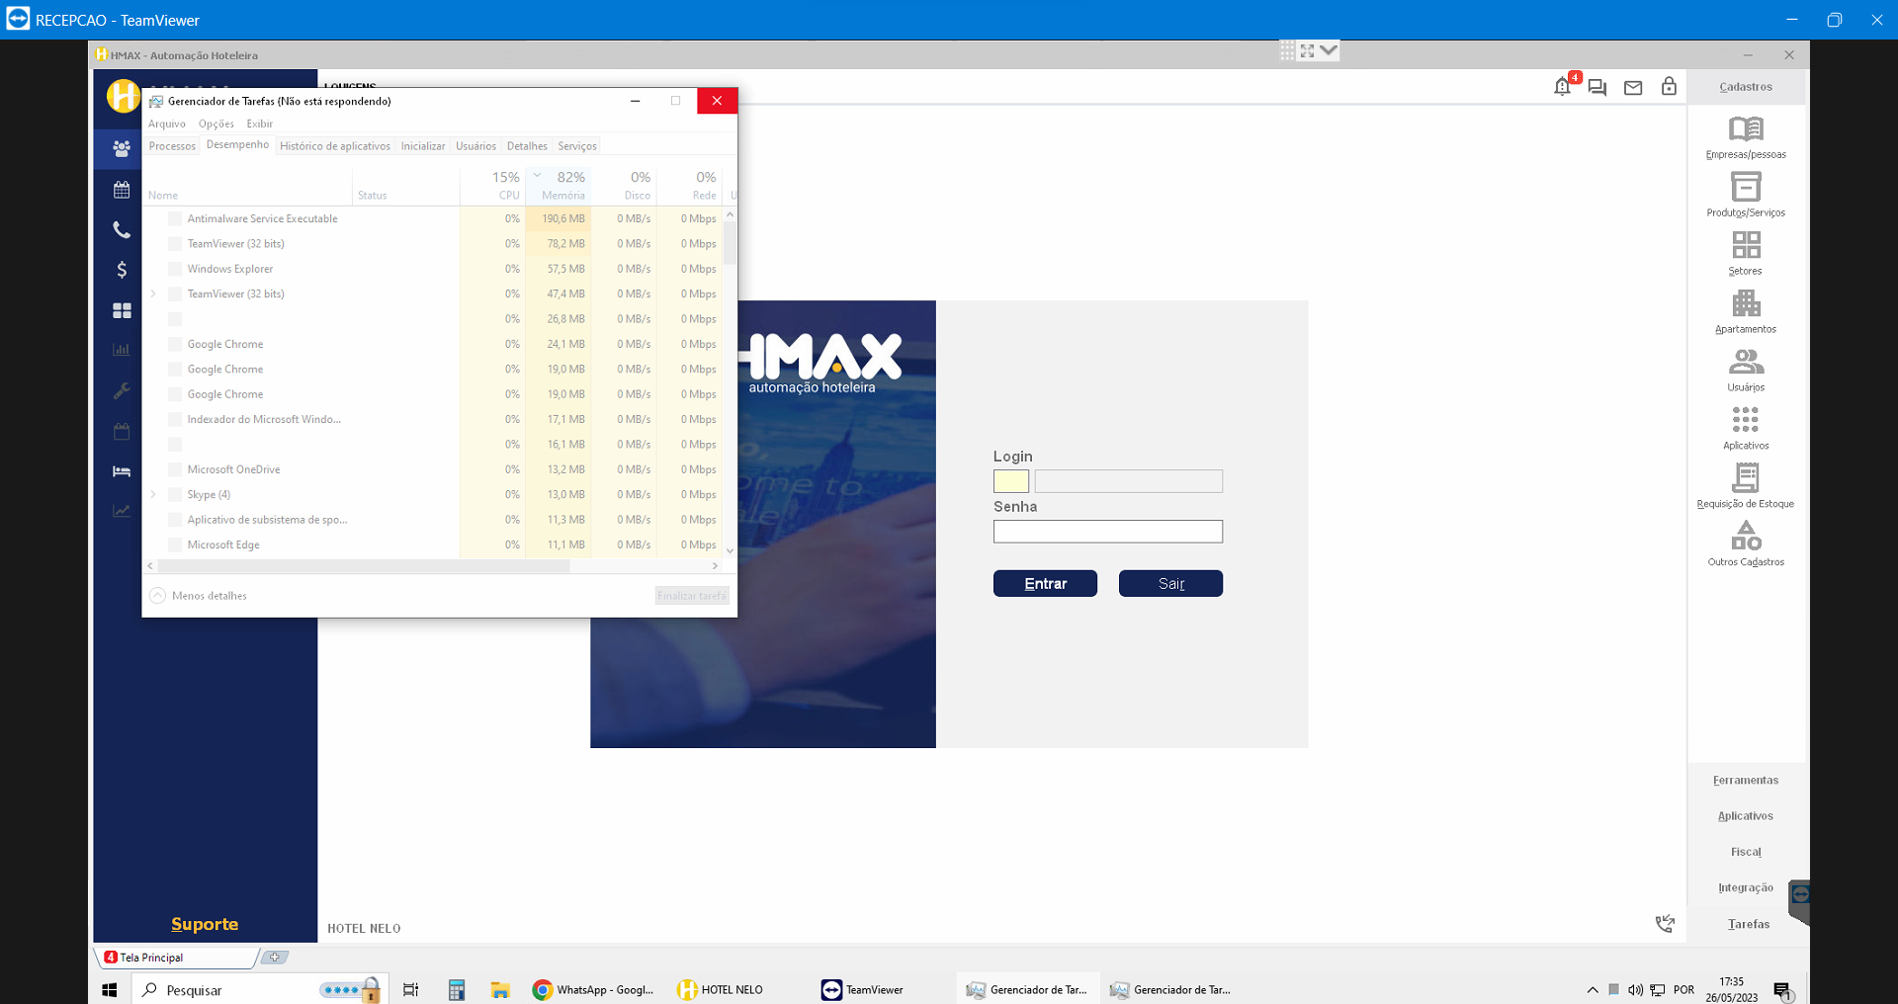Click the Senha password field

tap(1107, 532)
